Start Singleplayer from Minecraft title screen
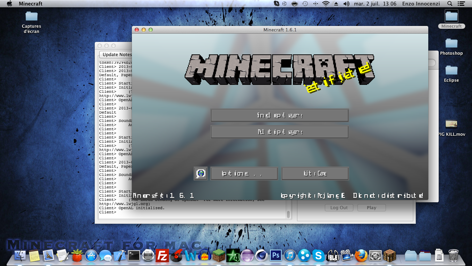The height and width of the screenshot is (266, 472). pos(280,115)
